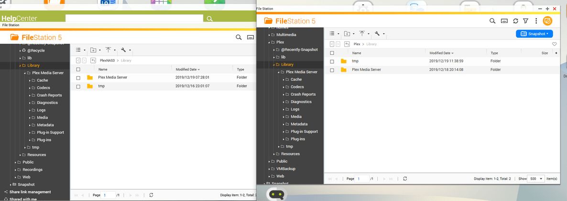Click search magnifier in left File Station header
The width and height of the screenshot is (567, 201).
click(x=238, y=37)
